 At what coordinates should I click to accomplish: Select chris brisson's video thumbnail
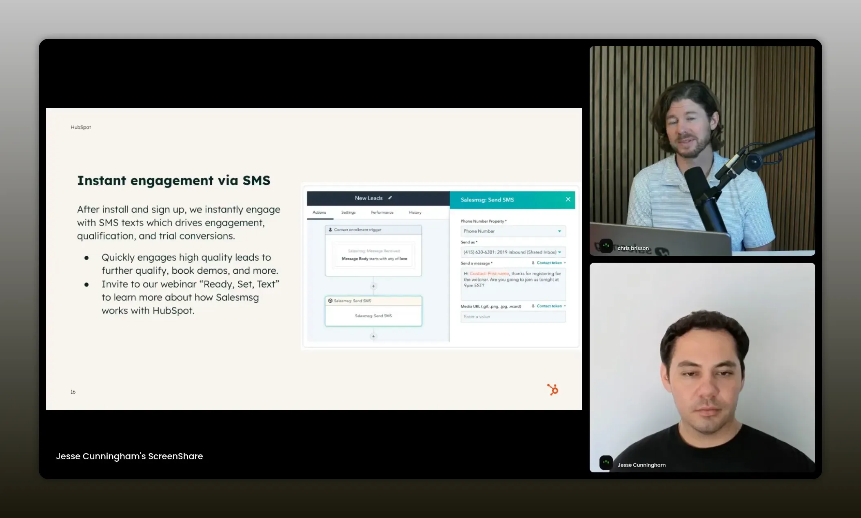(x=702, y=151)
